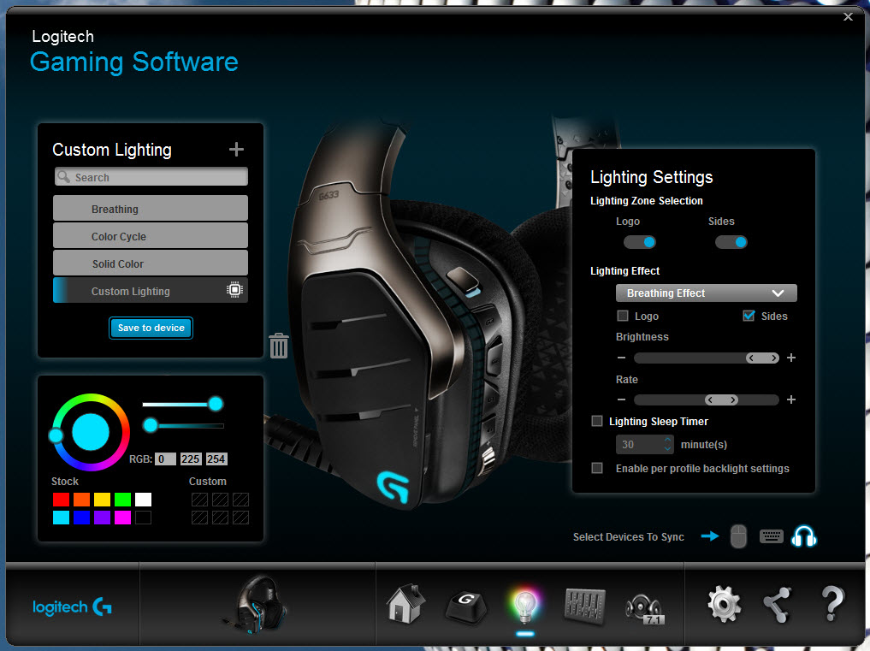Click the blue RGB value 254 field
The width and height of the screenshot is (870, 651).
[x=216, y=459]
